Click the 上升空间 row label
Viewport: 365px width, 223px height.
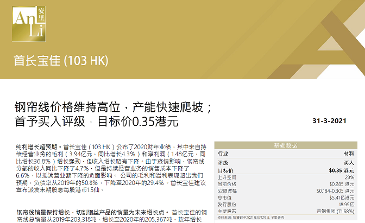[226, 177]
